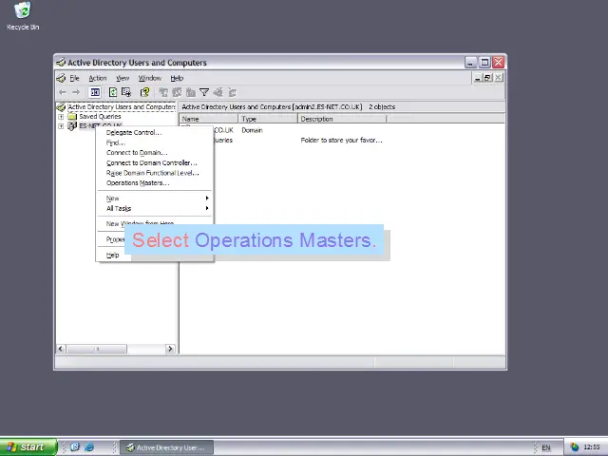The image size is (608, 456).
Task: Click the system tray icon beside clock
Action: point(575,447)
